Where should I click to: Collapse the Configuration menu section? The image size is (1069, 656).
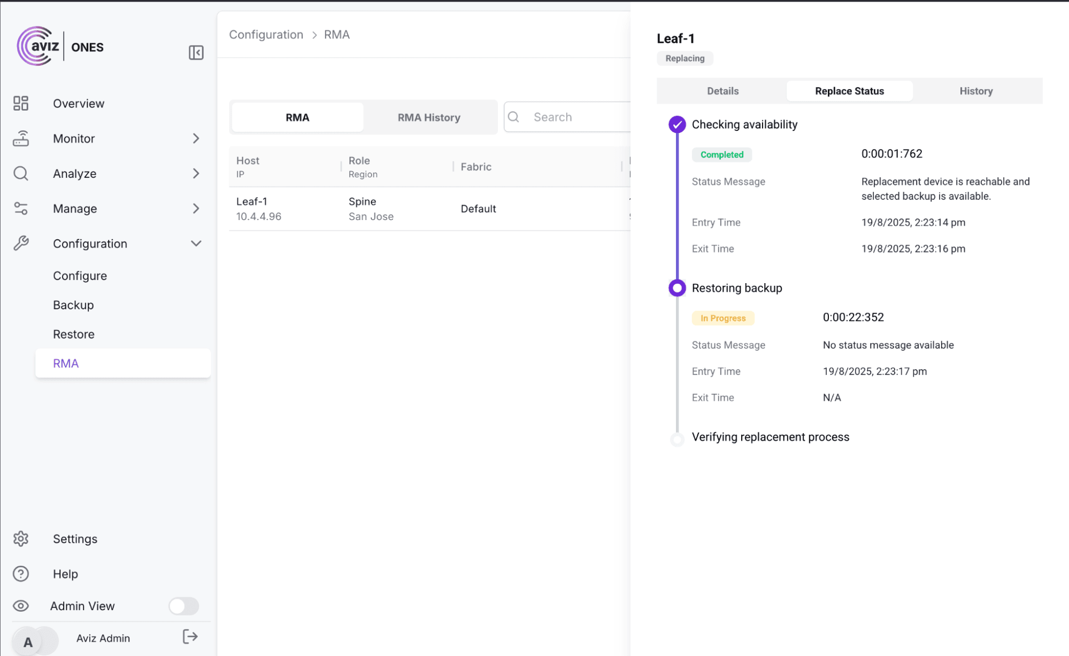[x=197, y=243]
